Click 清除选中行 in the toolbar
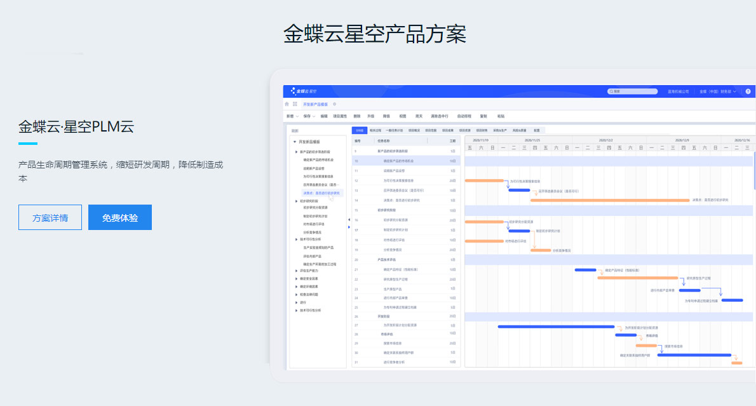The image size is (756, 406). pos(439,116)
